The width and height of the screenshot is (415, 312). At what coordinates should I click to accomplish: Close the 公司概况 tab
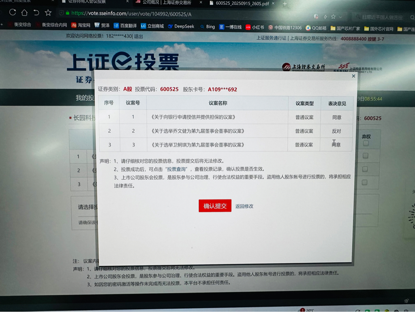(201, 2)
